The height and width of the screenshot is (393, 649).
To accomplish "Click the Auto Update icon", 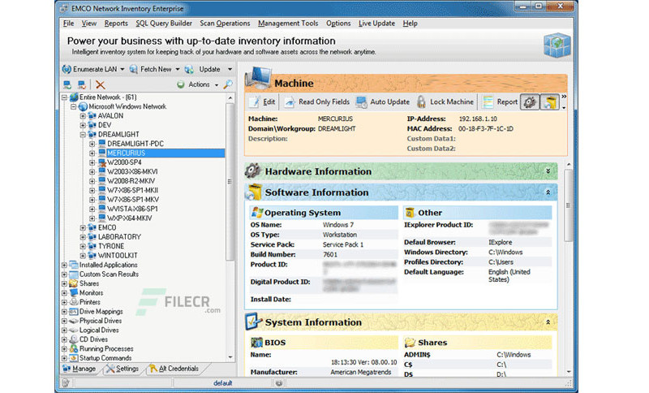I will [x=361, y=101].
